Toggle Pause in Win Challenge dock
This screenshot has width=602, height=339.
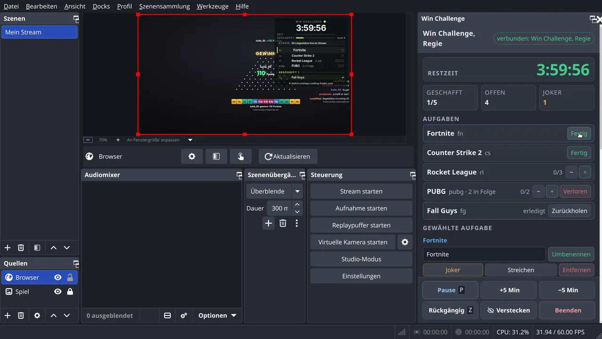(x=450, y=290)
